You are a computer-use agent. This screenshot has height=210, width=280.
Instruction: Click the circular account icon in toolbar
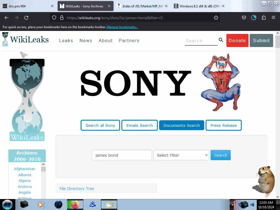point(253,17)
